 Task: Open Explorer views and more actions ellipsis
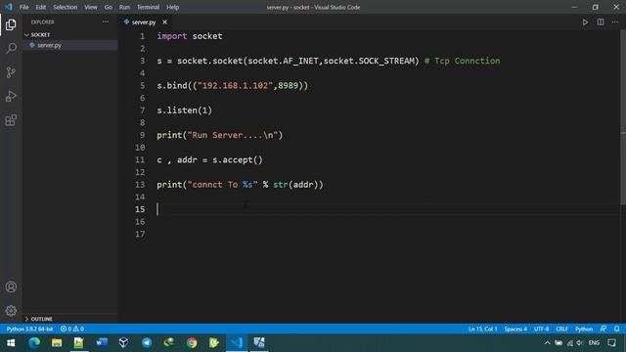click(x=106, y=22)
